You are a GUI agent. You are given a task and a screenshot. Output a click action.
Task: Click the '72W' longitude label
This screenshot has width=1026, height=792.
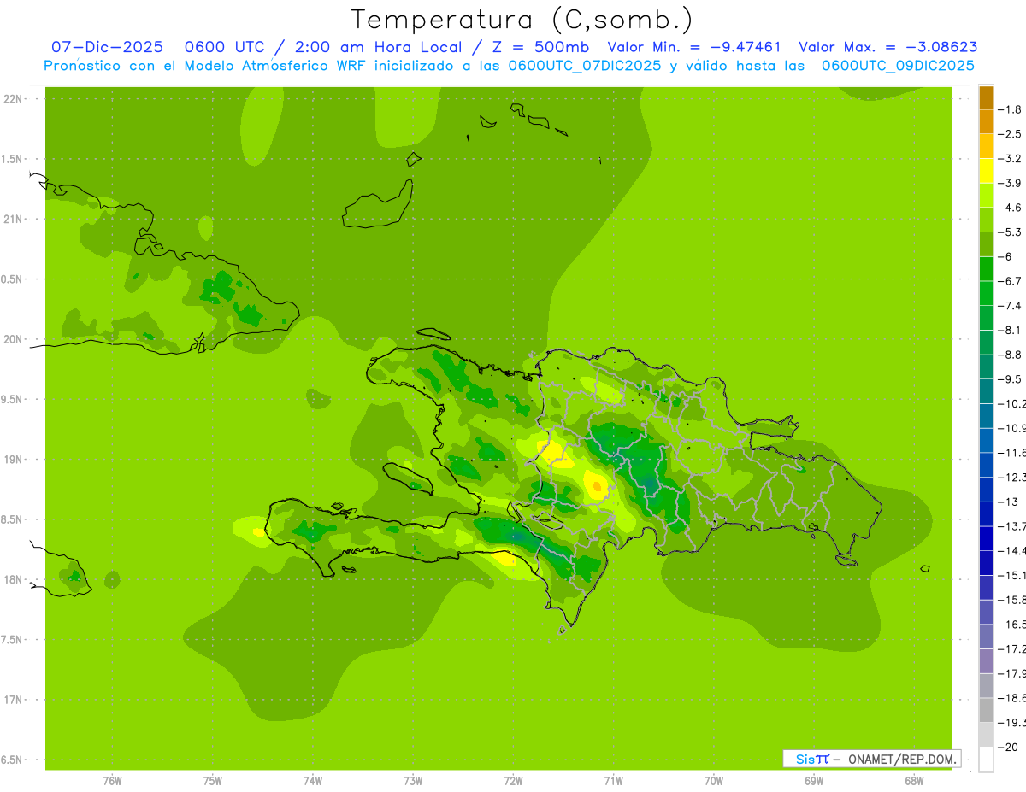513,780
